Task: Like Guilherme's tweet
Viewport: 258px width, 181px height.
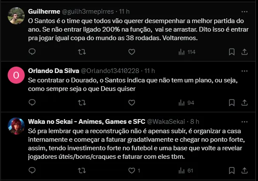Action: point(132,52)
